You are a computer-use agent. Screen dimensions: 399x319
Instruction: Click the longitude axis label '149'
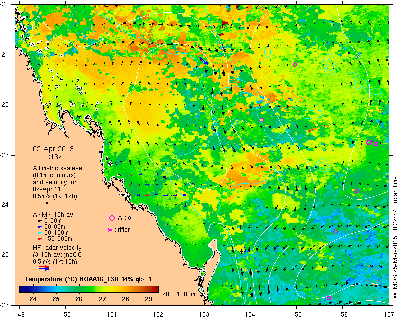click(x=20, y=315)
